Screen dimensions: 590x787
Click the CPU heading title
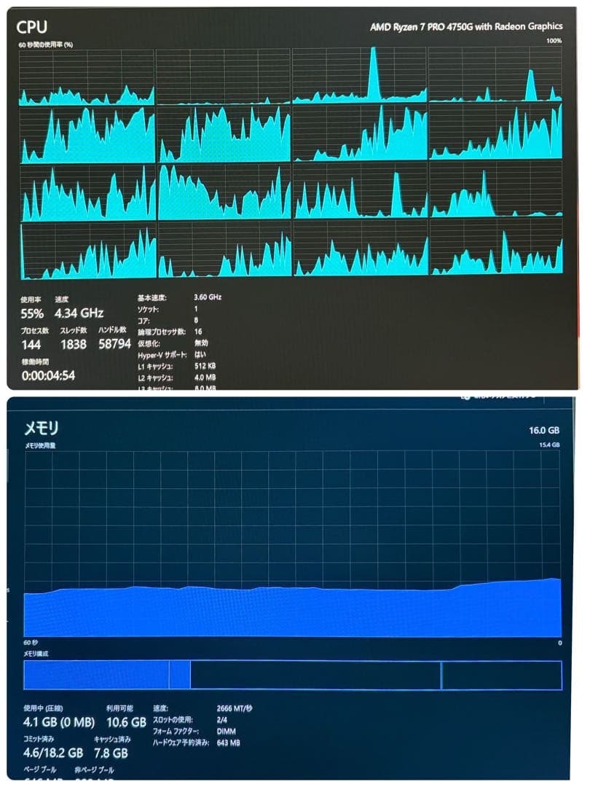[x=32, y=28]
